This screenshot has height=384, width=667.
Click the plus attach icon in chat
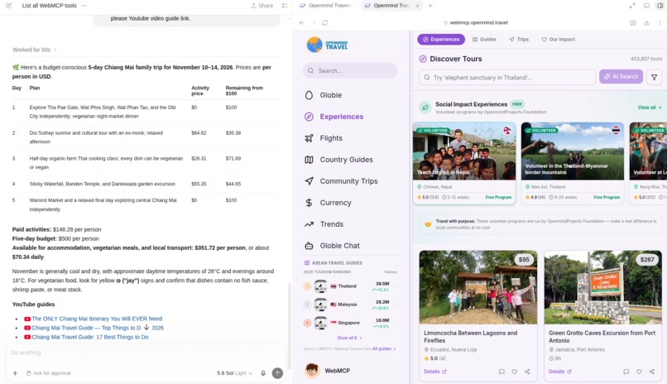pyautogui.click(x=15, y=373)
